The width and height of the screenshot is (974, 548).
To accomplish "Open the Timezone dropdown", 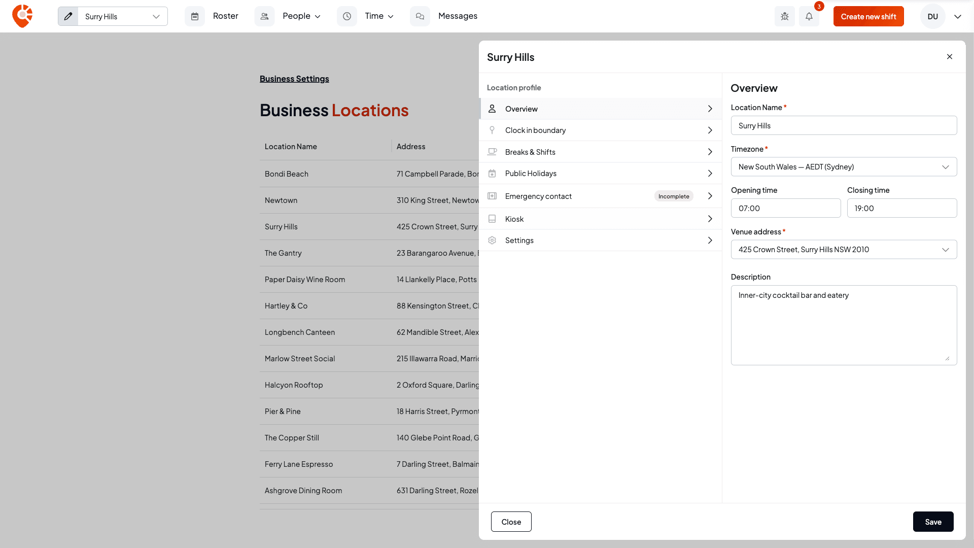I will 844,166.
